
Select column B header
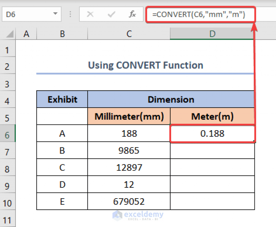[62, 34]
